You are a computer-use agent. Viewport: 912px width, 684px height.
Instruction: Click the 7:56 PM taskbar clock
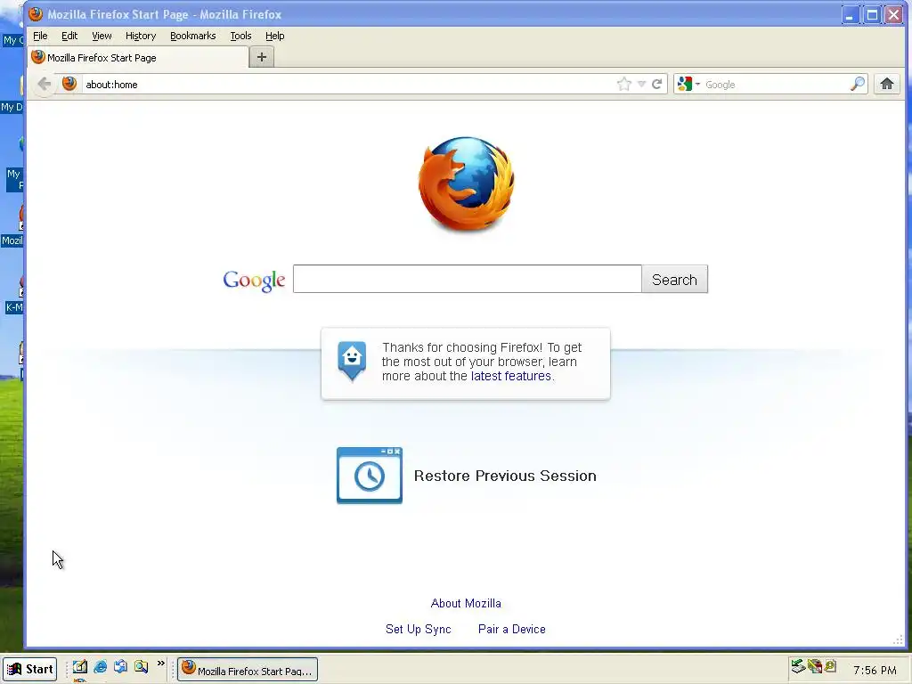coord(875,670)
